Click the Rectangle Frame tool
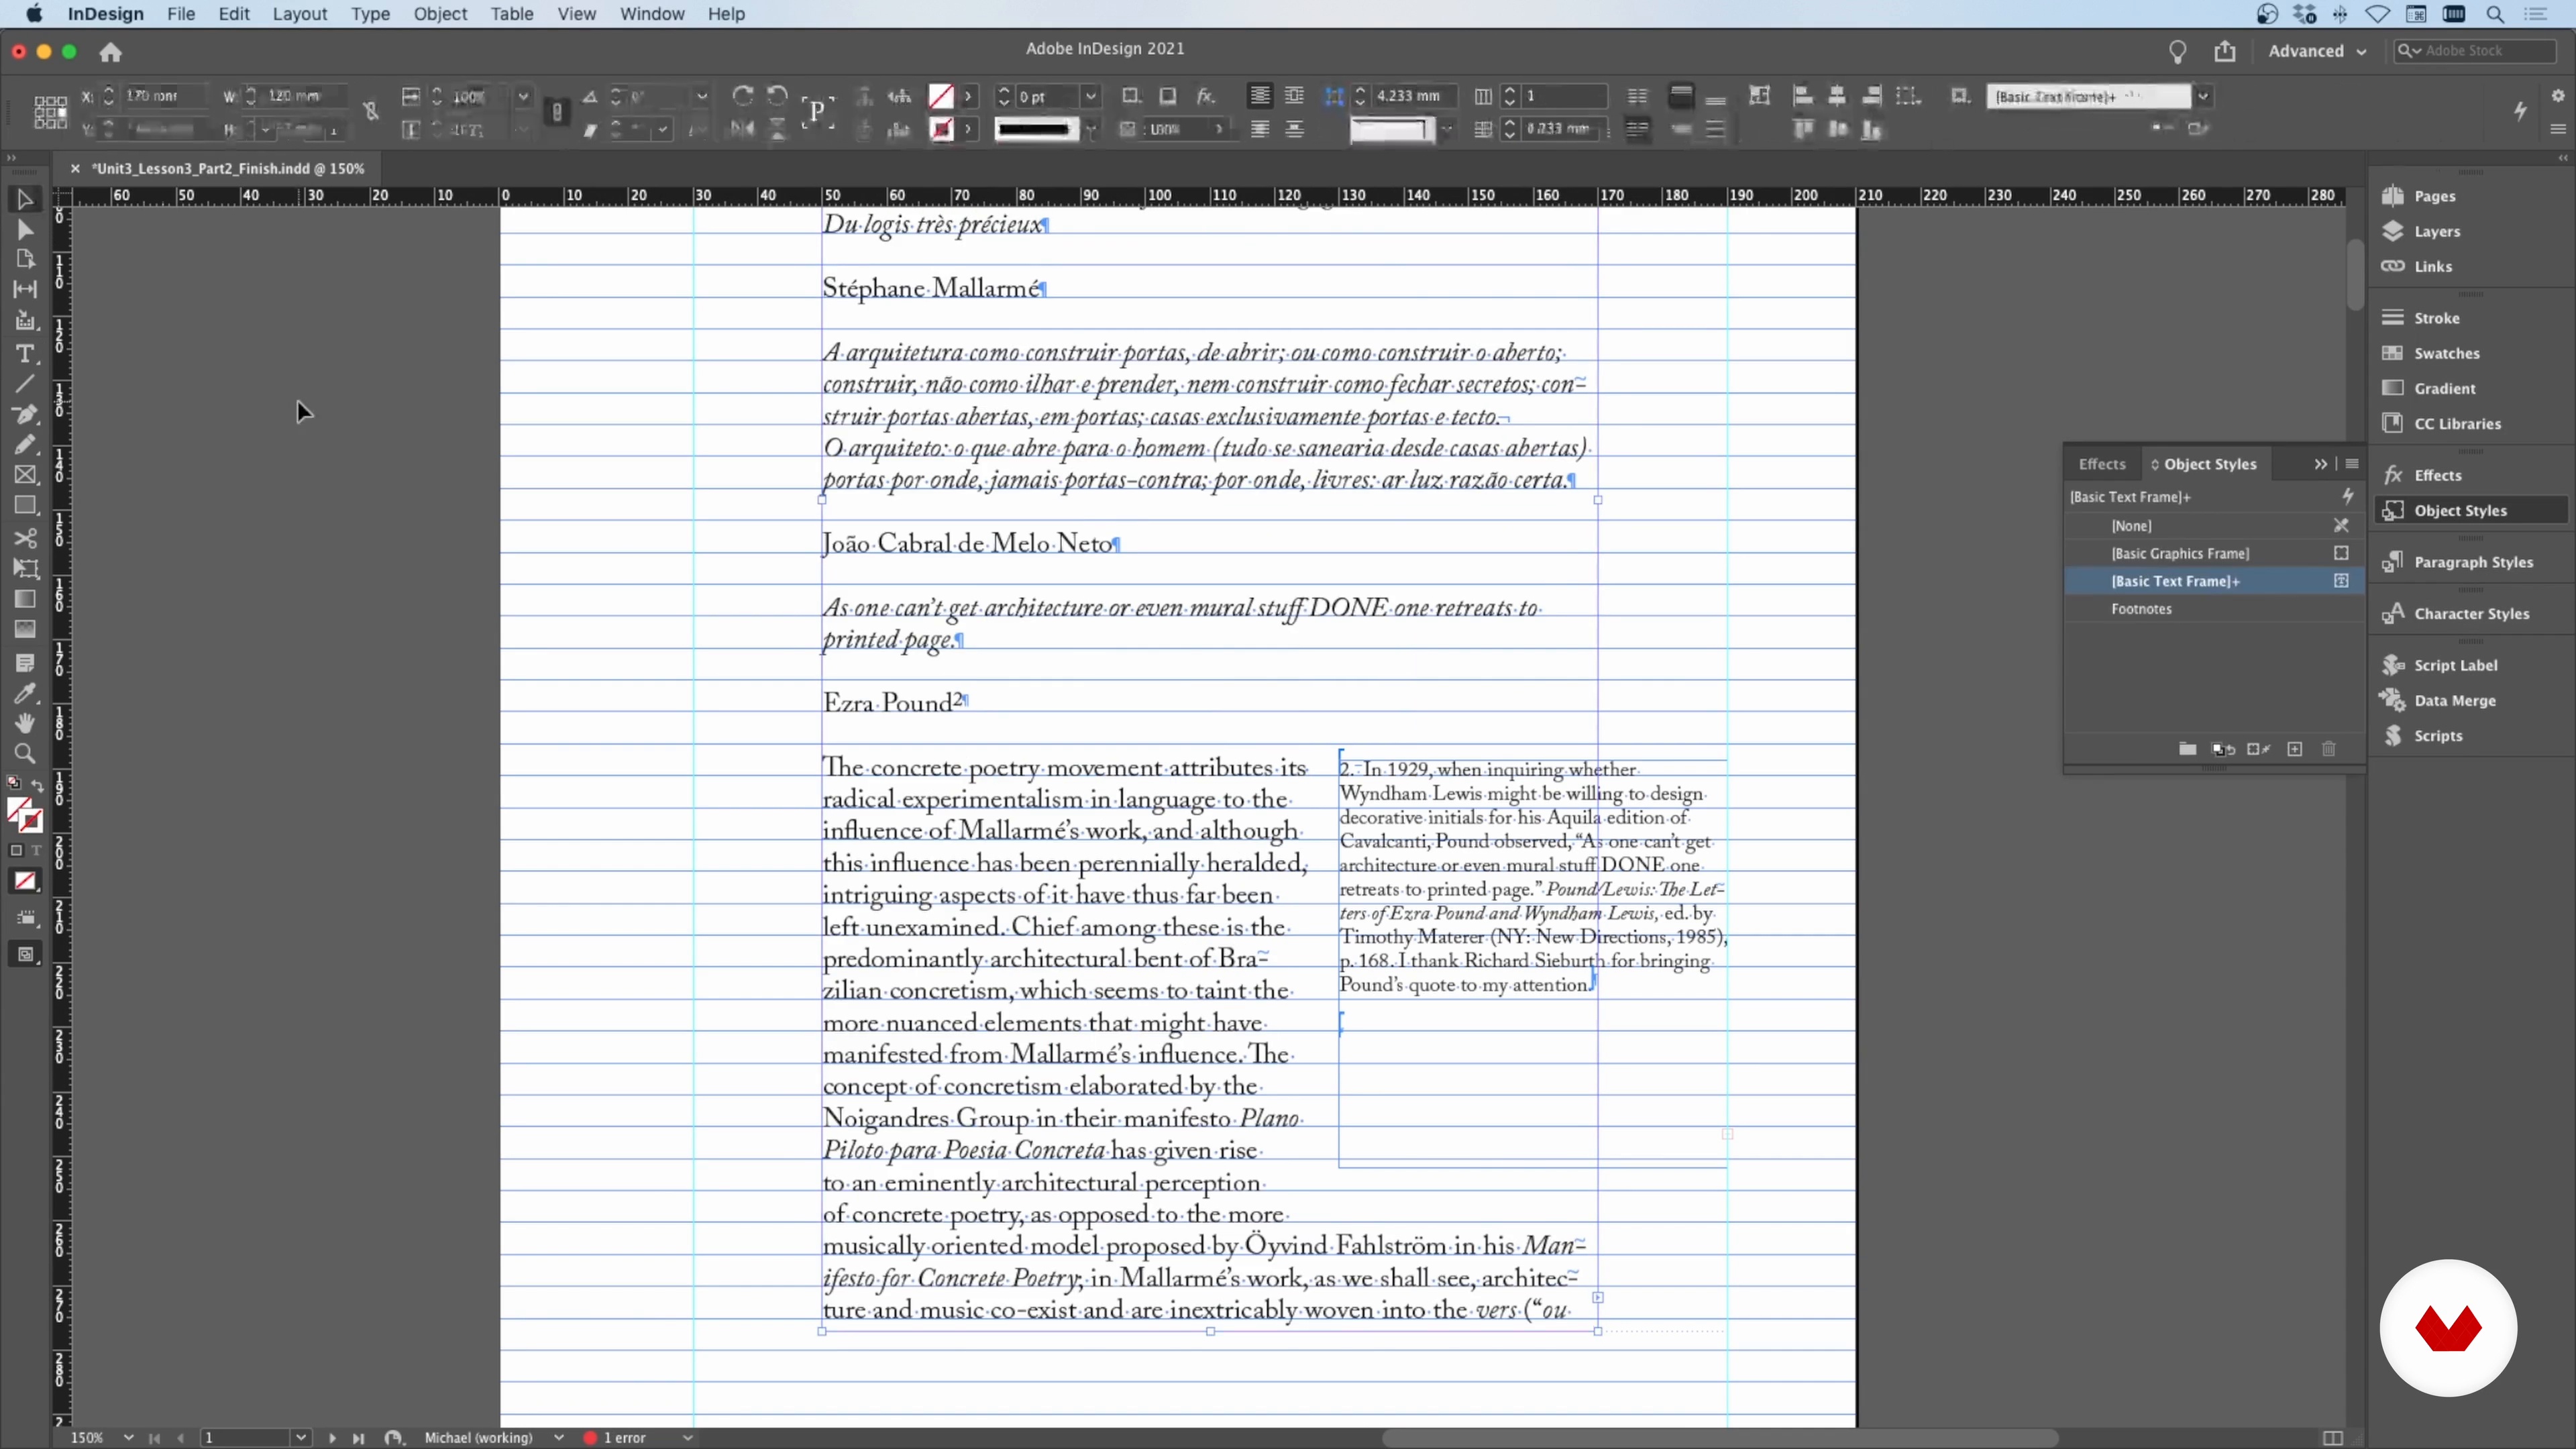Screen dimensions: 2576x1449 pyautogui.click(x=25, y=475)
